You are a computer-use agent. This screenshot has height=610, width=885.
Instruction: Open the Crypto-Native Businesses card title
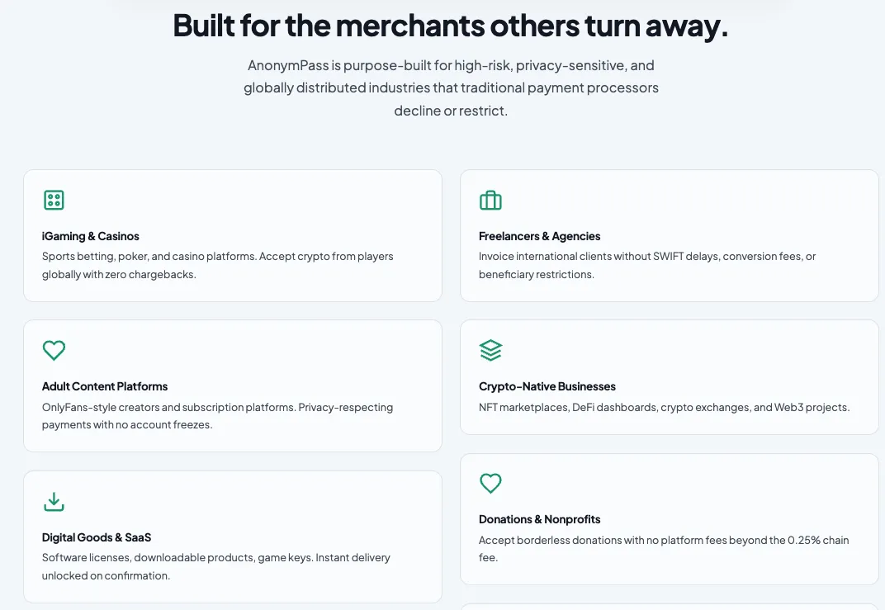click(x=547, y=386)
